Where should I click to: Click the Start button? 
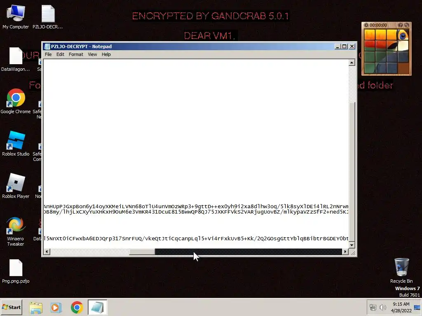(11, 307)
